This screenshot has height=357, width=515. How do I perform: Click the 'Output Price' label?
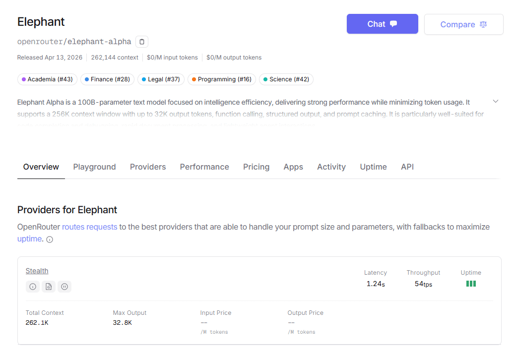click(x=306, y=313)
